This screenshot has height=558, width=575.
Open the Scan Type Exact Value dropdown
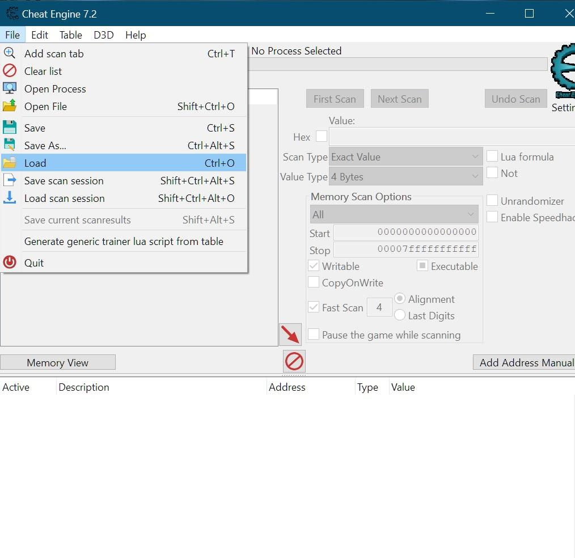pyautogui.click(x=405, y=157)
